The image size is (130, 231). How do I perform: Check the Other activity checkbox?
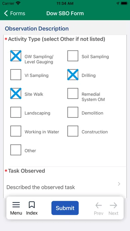(x=16, y=150)
